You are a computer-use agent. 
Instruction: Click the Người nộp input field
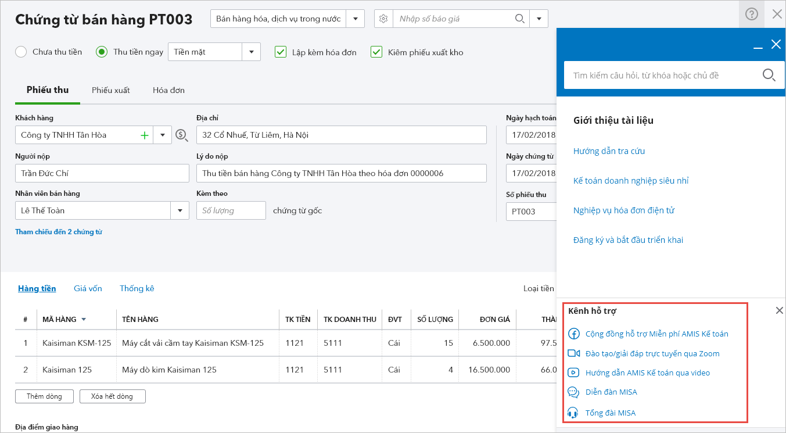tap(102, 173)
